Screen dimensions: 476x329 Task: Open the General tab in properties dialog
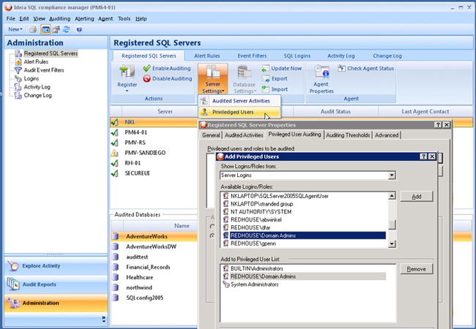click(211, 135)
